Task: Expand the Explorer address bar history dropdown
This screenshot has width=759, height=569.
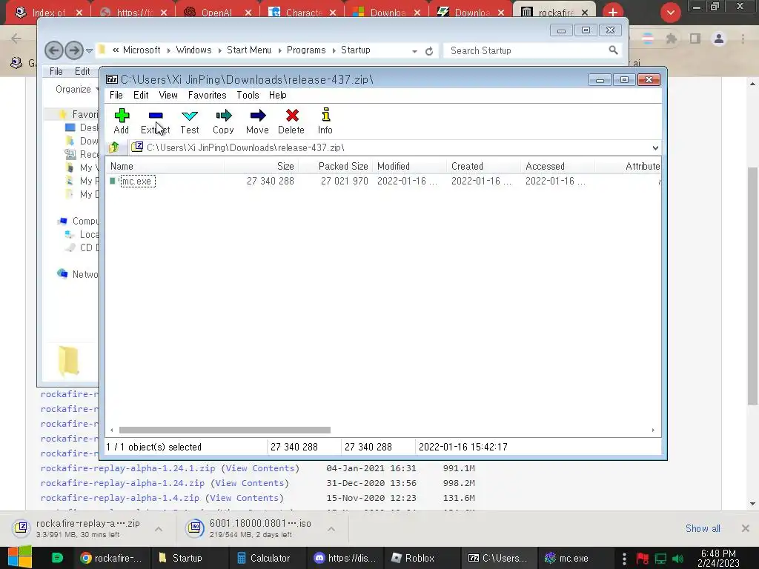Action: 415,51
